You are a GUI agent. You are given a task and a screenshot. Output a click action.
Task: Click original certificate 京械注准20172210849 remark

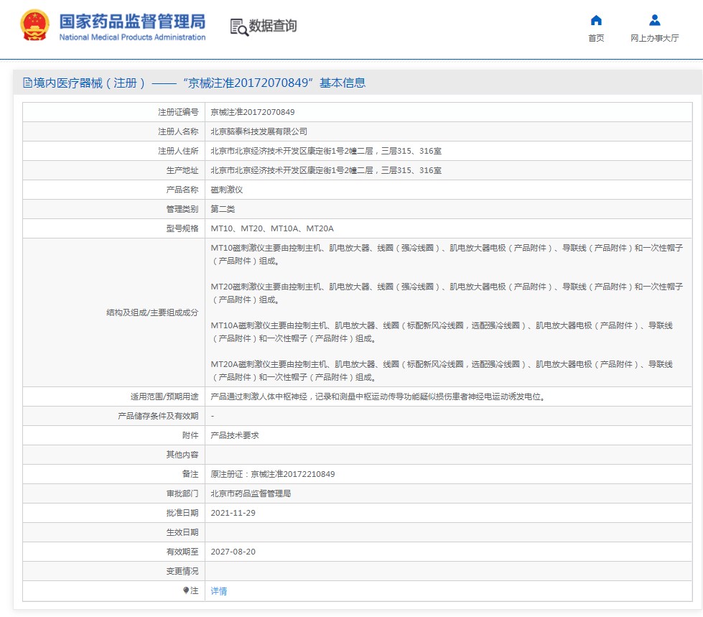coord(273,474)
